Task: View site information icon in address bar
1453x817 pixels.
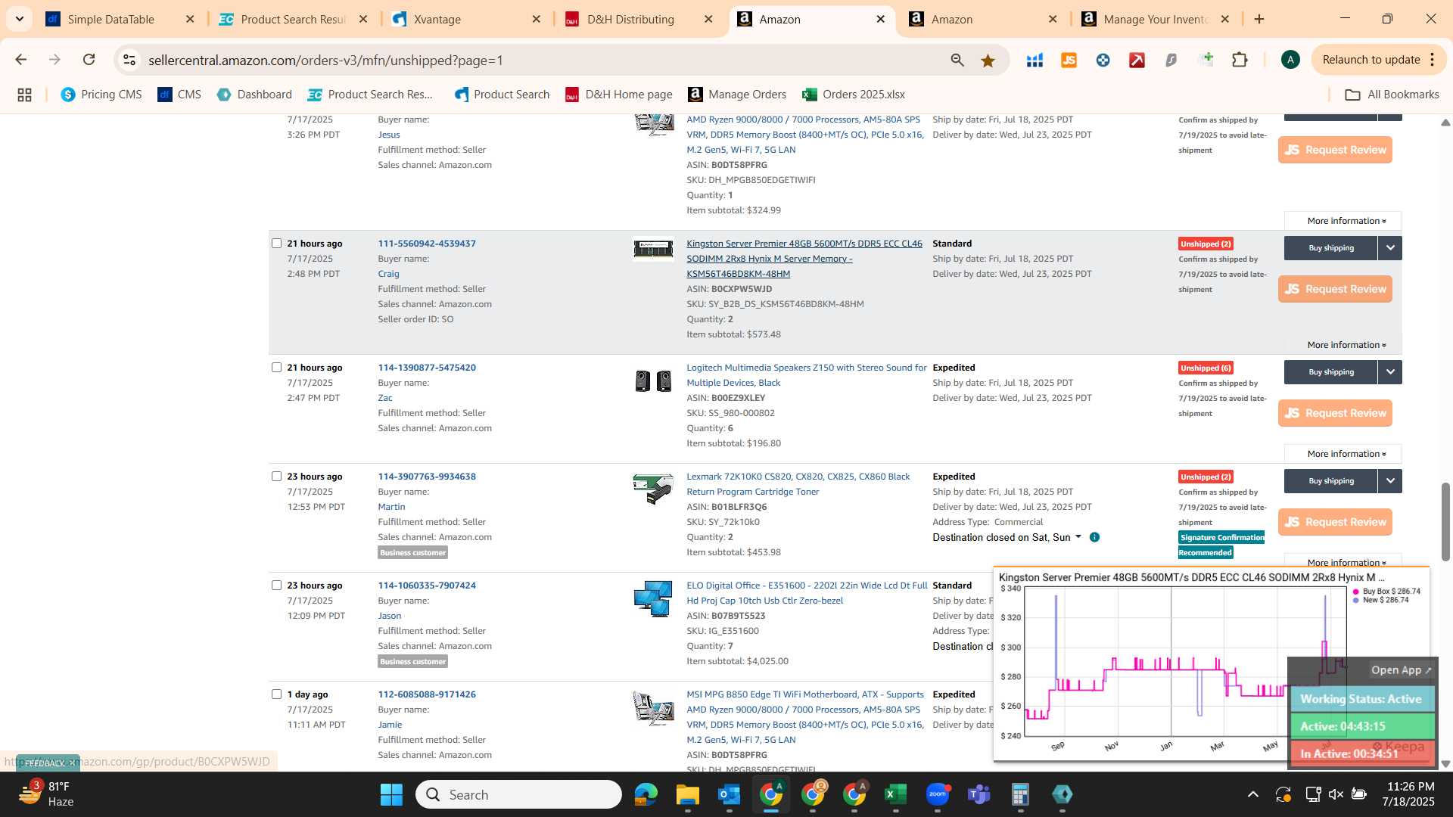Action: coord(129,60)
